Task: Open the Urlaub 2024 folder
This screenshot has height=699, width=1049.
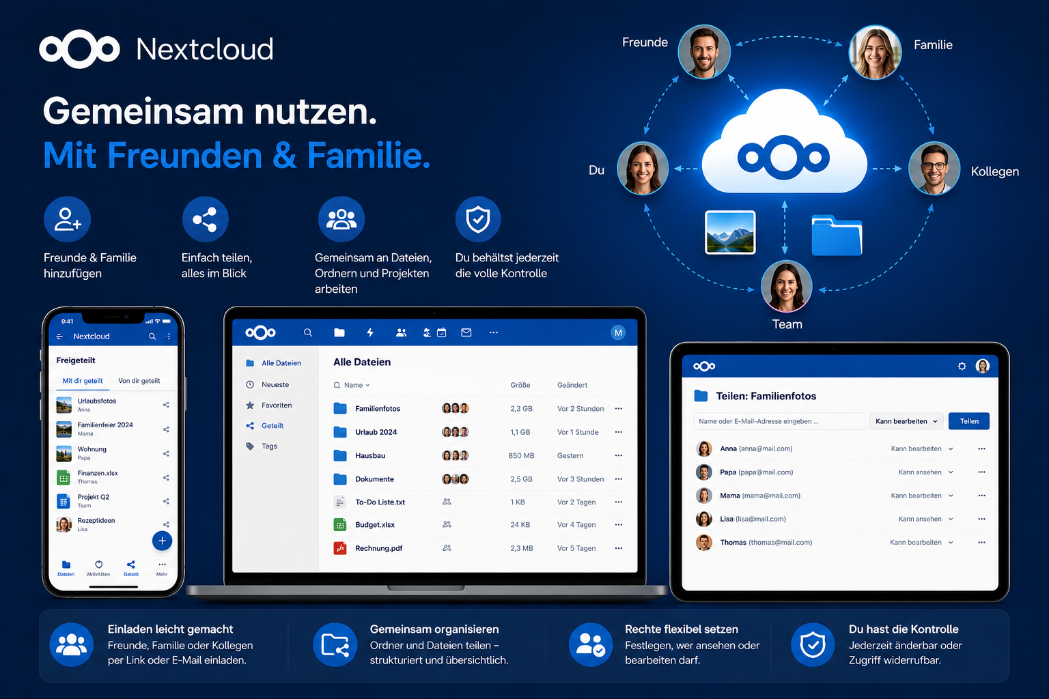Action: (x=376, y=432)
